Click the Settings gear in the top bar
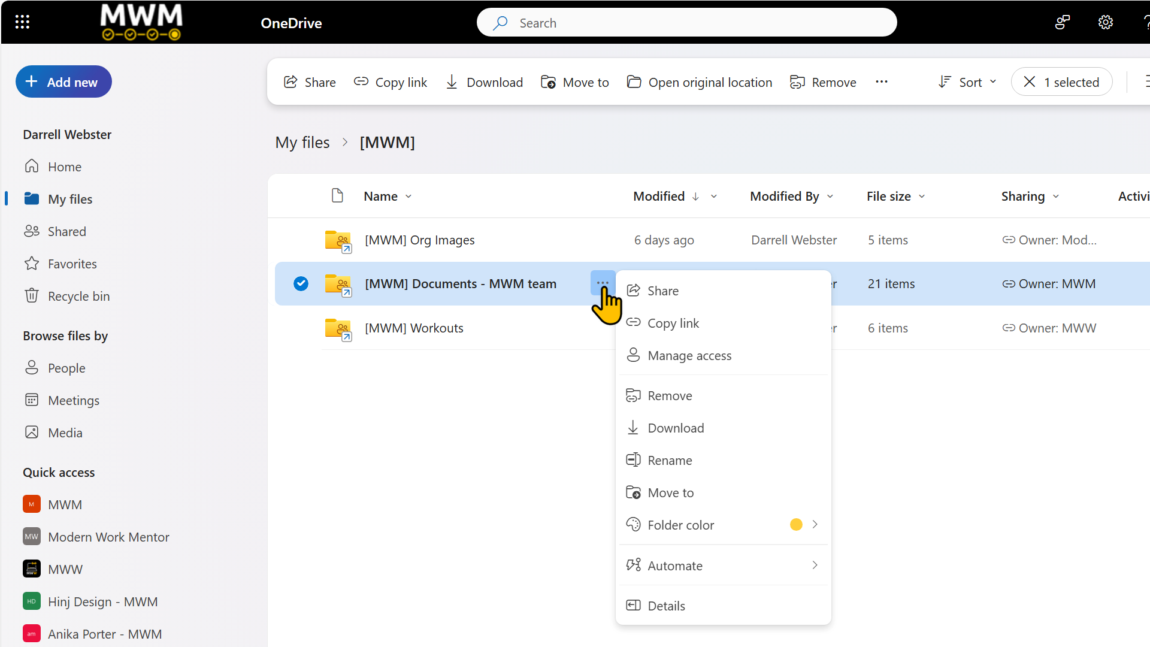Screen dimensions: 1150x647 1105,22
